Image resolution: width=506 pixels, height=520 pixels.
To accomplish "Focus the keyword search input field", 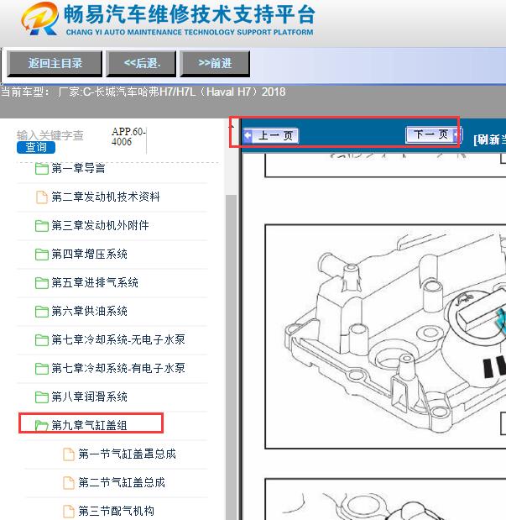I will point(50,135).
